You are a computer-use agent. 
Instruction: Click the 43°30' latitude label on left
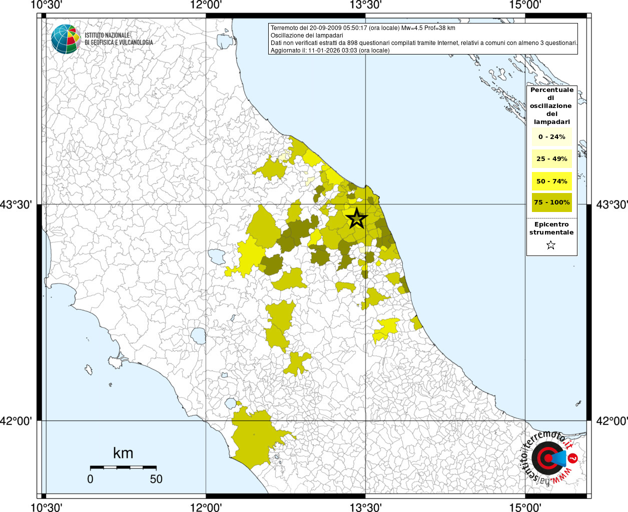tap(17, 204)
